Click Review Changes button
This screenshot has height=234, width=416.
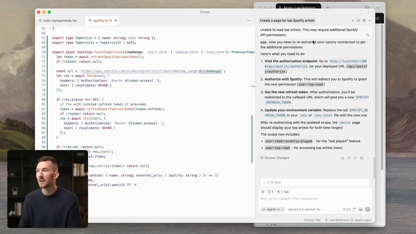(x=275, y=158)
